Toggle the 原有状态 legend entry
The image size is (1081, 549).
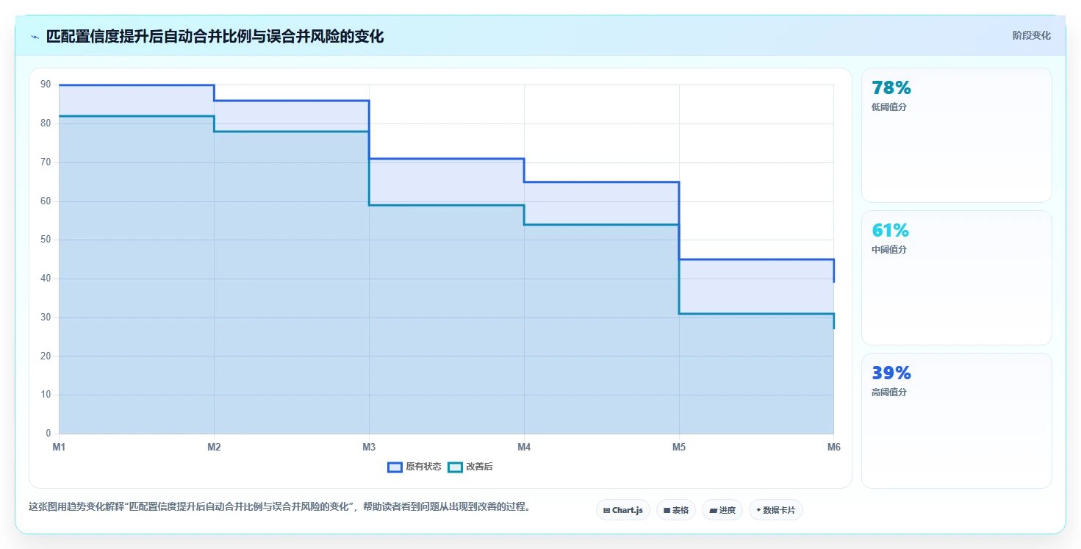point(414,467)
